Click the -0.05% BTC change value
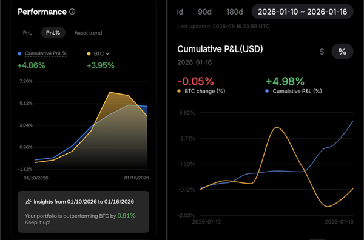 click(195, 81)
